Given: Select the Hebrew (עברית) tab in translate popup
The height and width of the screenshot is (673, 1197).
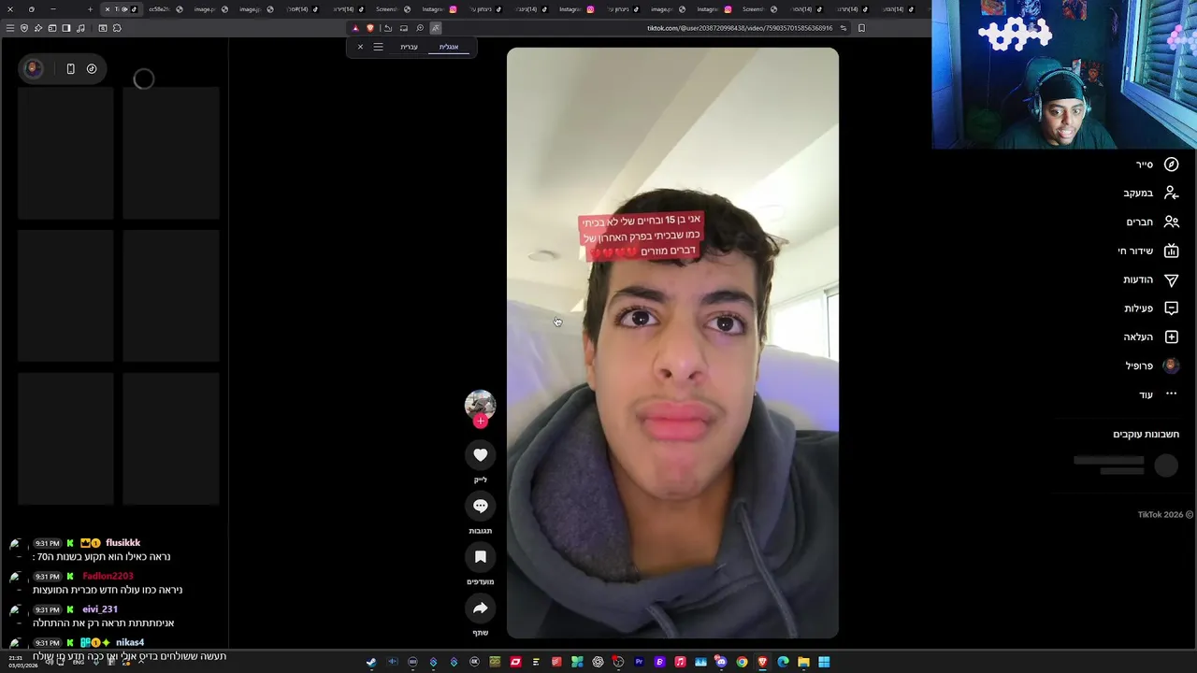Looking at the screenshot, I should coord(409,47).
